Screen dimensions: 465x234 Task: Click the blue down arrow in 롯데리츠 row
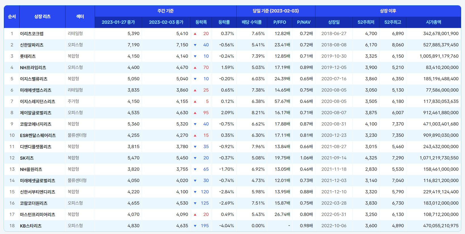tap(195, 56)
